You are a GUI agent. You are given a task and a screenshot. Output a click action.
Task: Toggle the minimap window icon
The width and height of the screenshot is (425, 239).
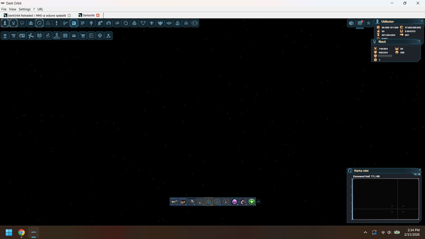point(40,23)
